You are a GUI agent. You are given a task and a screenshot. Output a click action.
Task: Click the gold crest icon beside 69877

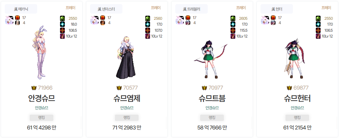pyautogui.click(x=289, y=88)
